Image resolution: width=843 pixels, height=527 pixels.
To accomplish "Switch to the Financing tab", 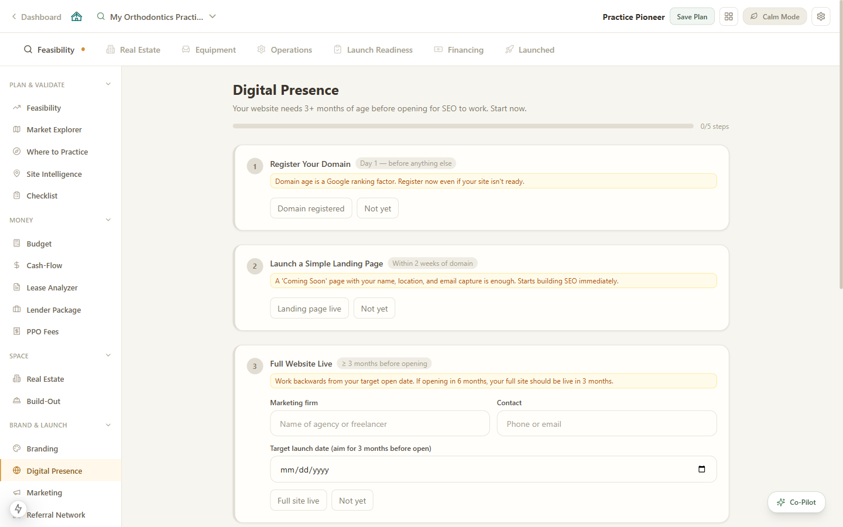I will coord(459,50).
